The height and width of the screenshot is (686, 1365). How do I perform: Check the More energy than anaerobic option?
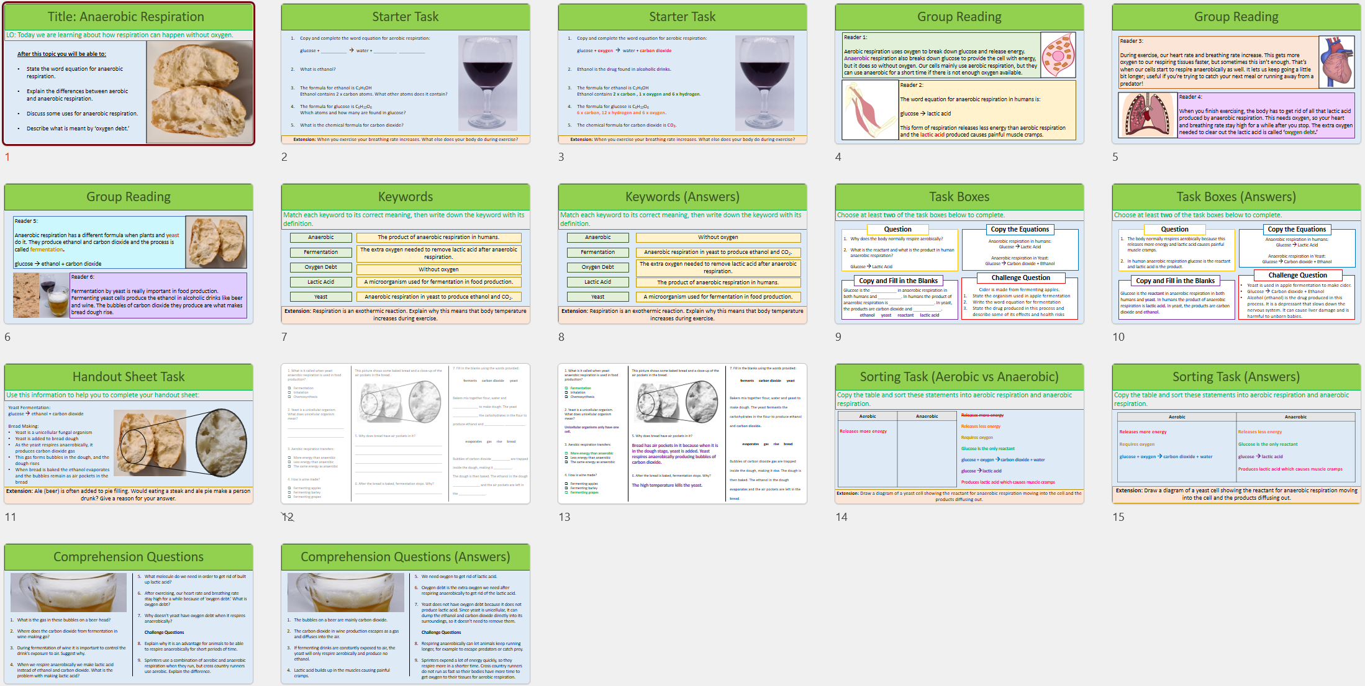coord(568,453)
